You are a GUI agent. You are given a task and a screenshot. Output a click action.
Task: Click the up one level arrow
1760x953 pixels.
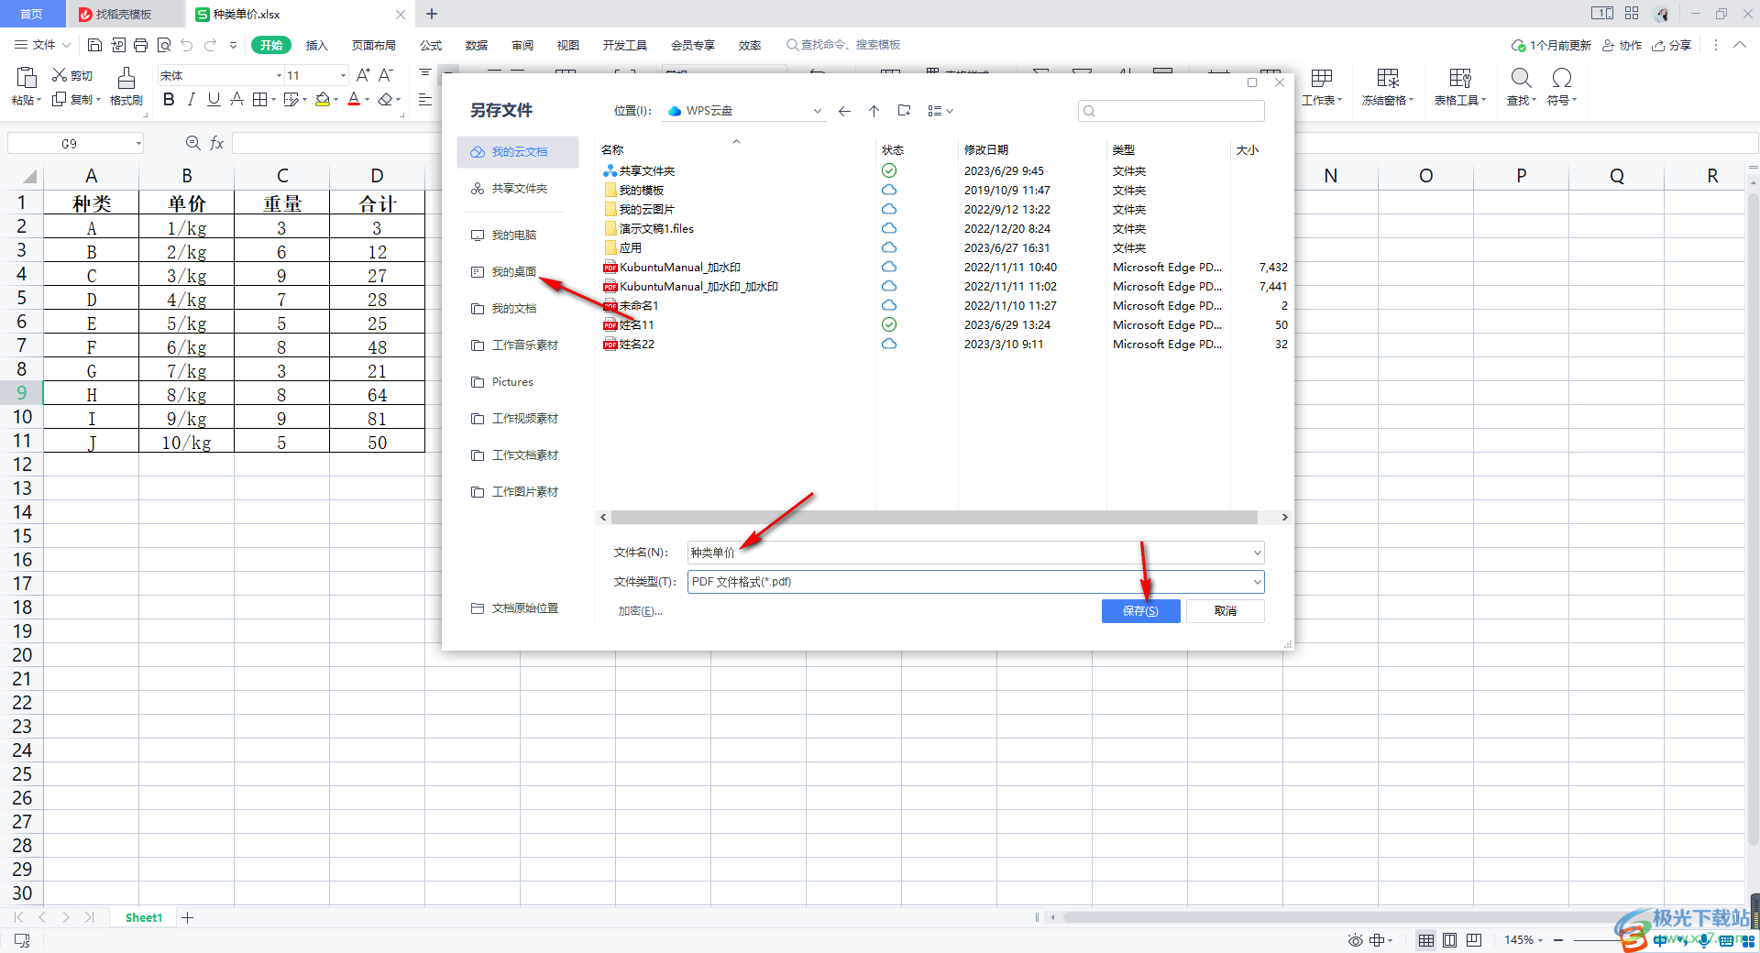click(x=874, y=111)
